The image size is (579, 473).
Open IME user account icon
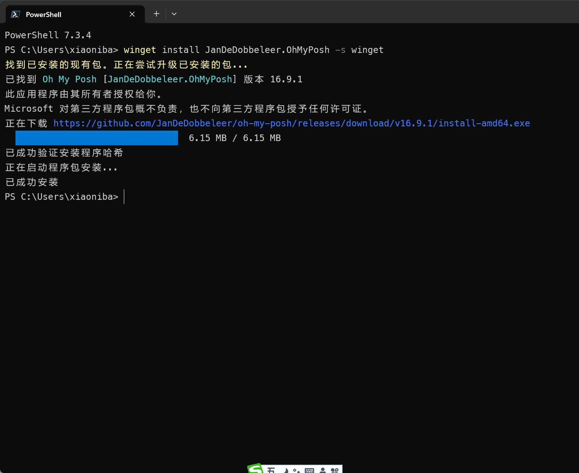coord(323,470)
